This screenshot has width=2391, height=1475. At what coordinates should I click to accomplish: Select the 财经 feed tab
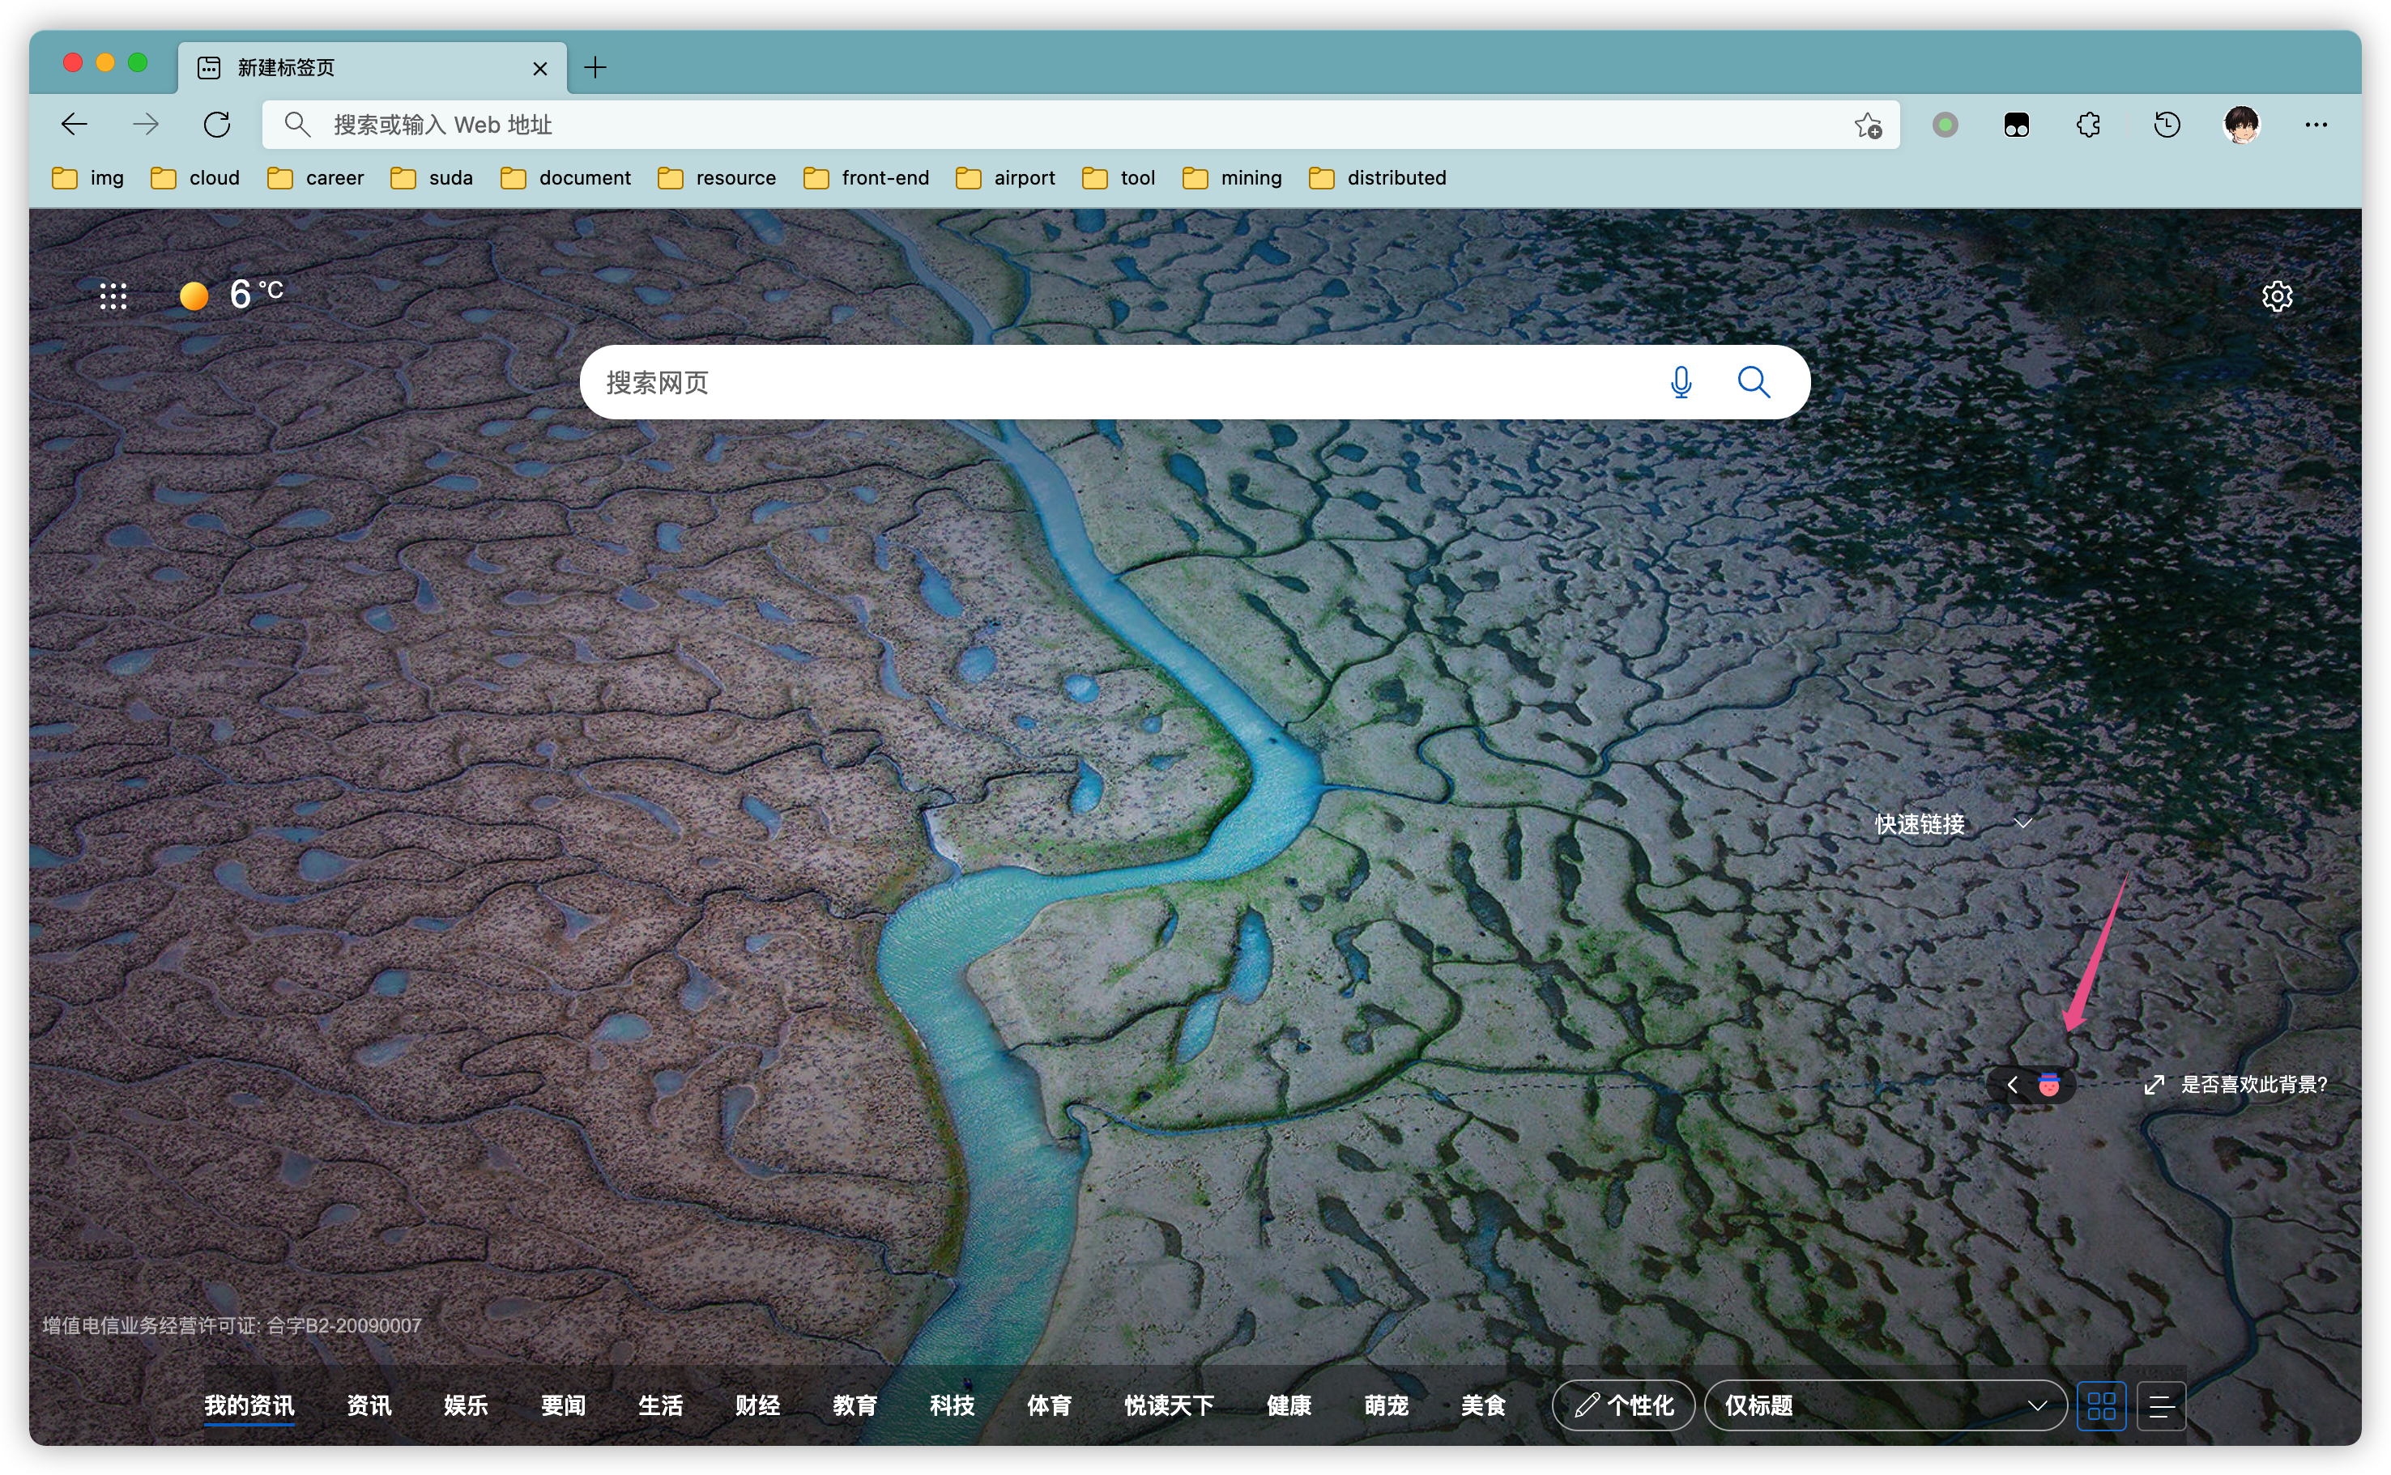click(x=757, y=1405)
